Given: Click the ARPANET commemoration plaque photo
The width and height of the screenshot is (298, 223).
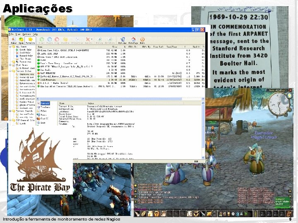Looking at the screenshot, I should coord(240,47).
